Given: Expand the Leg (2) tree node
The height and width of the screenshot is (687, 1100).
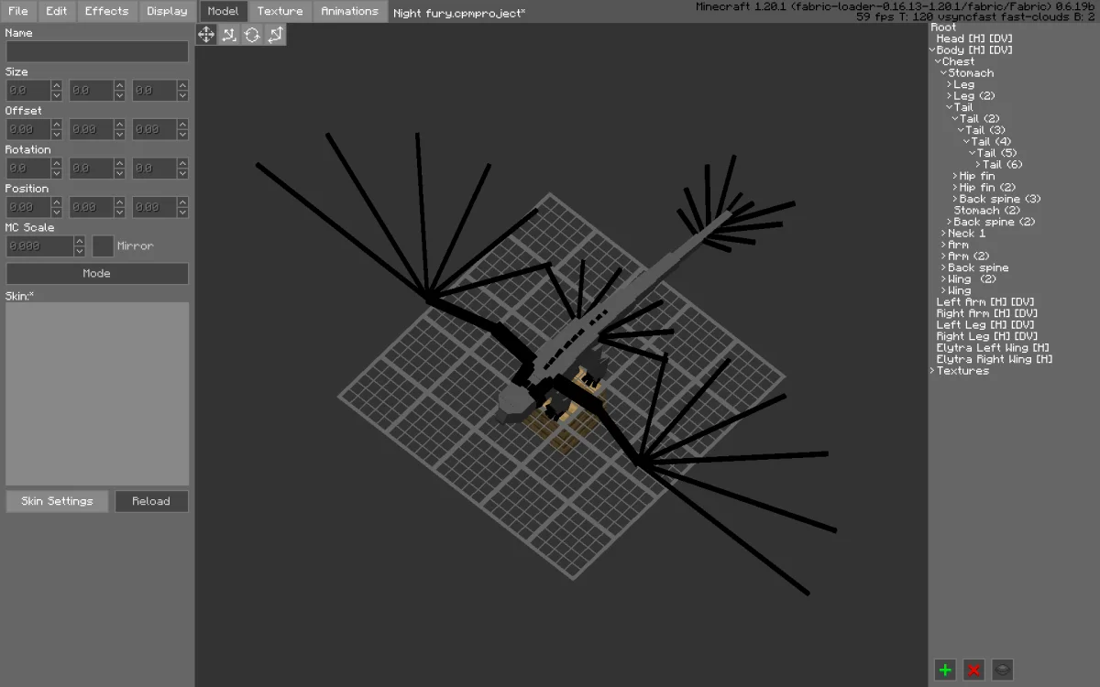Looking at the screenshot, I should (x=950, y=96).
